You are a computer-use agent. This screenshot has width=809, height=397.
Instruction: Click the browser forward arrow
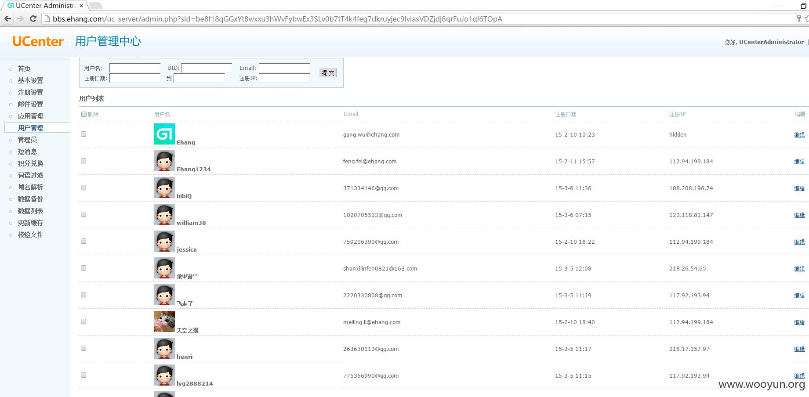(20, 18)
